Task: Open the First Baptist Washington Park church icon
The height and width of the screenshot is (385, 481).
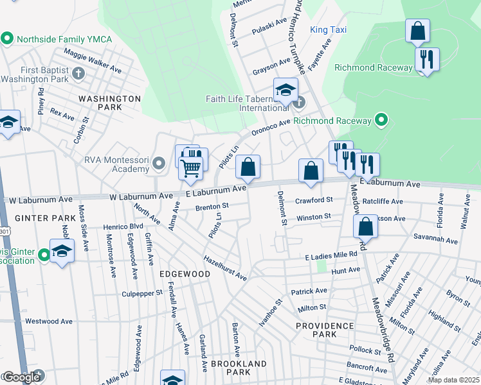Action: click(78, 74)
